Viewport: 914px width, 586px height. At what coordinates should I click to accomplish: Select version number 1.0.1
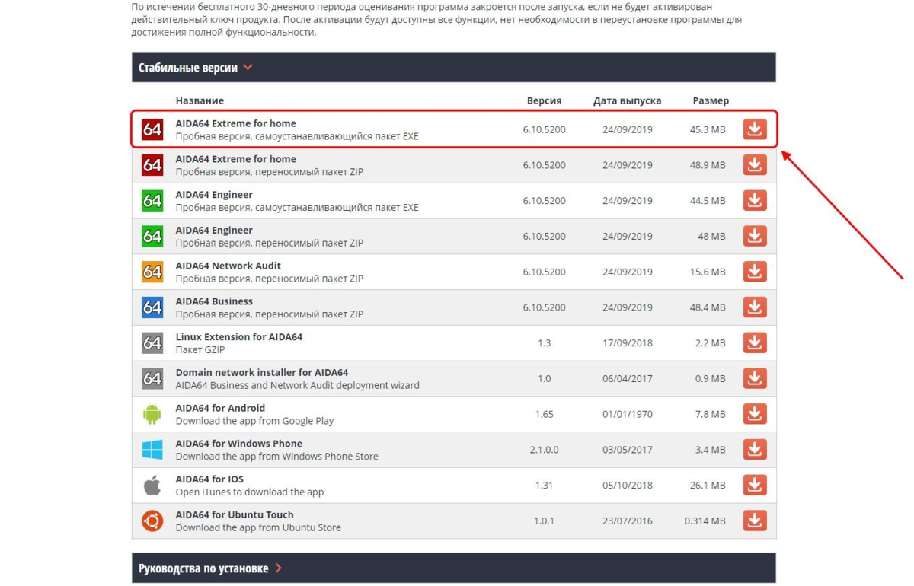(544, 521)
